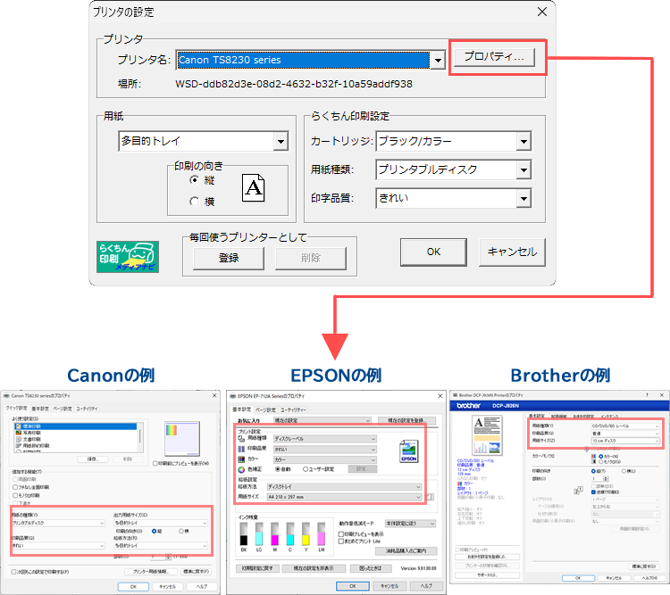Screen dimensions: 670x595
Task: Click copies stepper in Brother window
Action: coord(606,479)
